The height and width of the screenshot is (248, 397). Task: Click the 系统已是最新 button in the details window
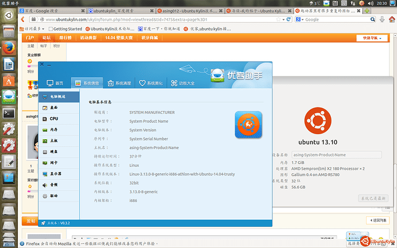373,199
